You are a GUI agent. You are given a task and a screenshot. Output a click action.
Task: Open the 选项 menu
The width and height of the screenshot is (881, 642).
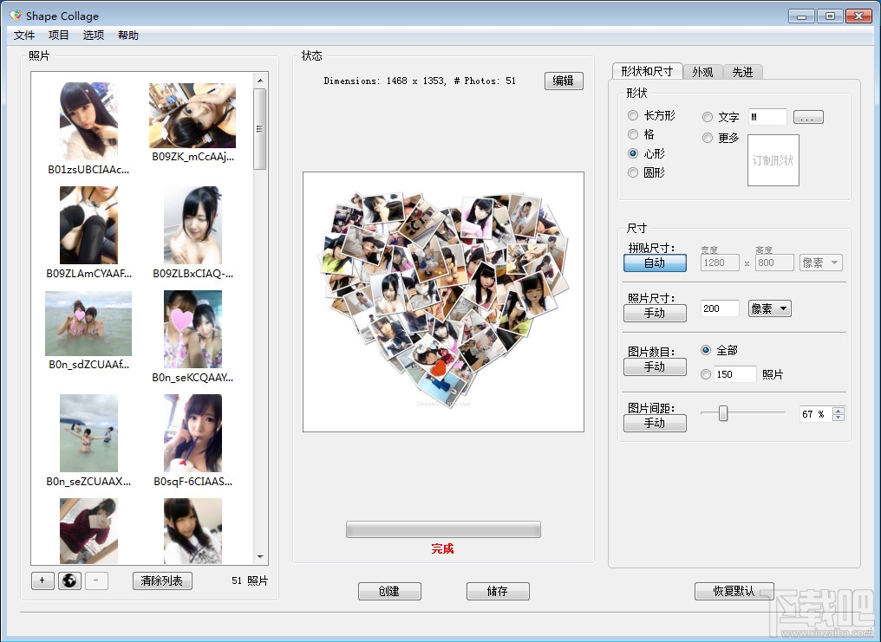[x=94, y=36]
